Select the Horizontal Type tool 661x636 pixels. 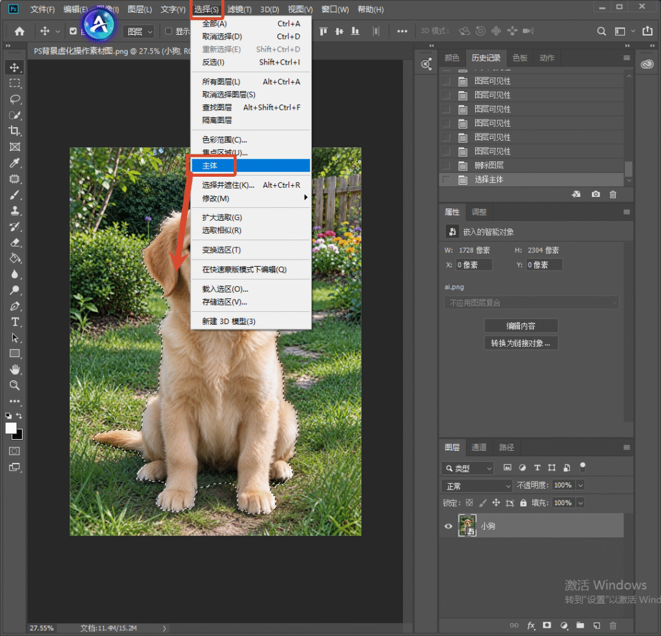click(15, 322)
